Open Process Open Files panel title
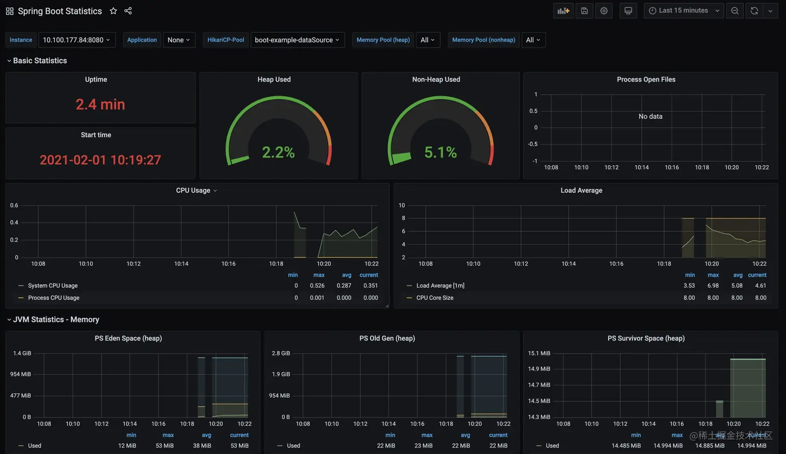786x454 pixels. click(646, 80)
